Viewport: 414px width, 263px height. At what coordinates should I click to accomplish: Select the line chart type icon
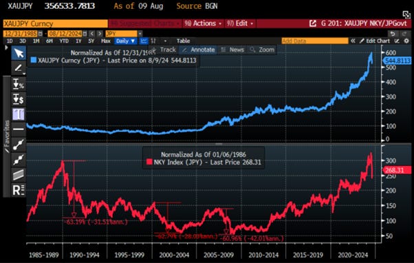pyautogui.click(x=144, y=41)
